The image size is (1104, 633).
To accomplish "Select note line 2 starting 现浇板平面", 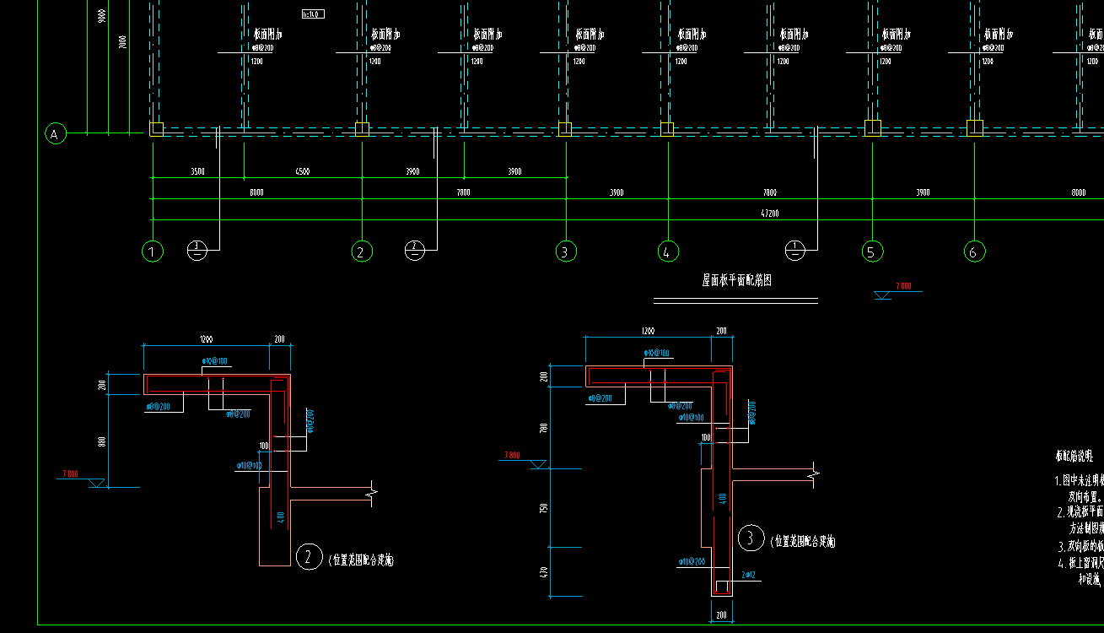I will (1079, 511).
